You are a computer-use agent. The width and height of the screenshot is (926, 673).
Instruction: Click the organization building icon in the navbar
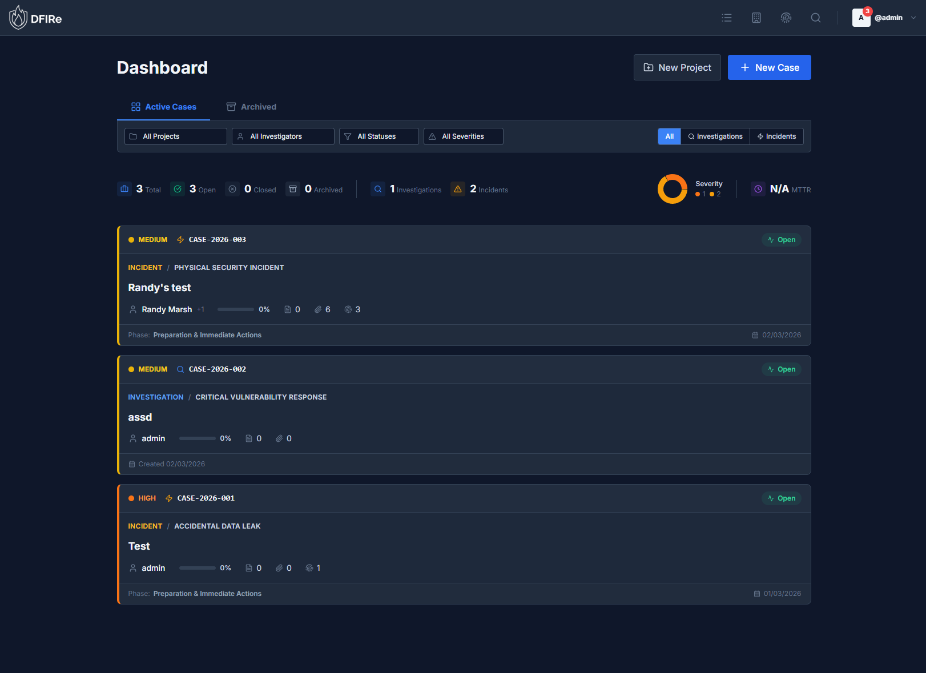click(756, 18)
